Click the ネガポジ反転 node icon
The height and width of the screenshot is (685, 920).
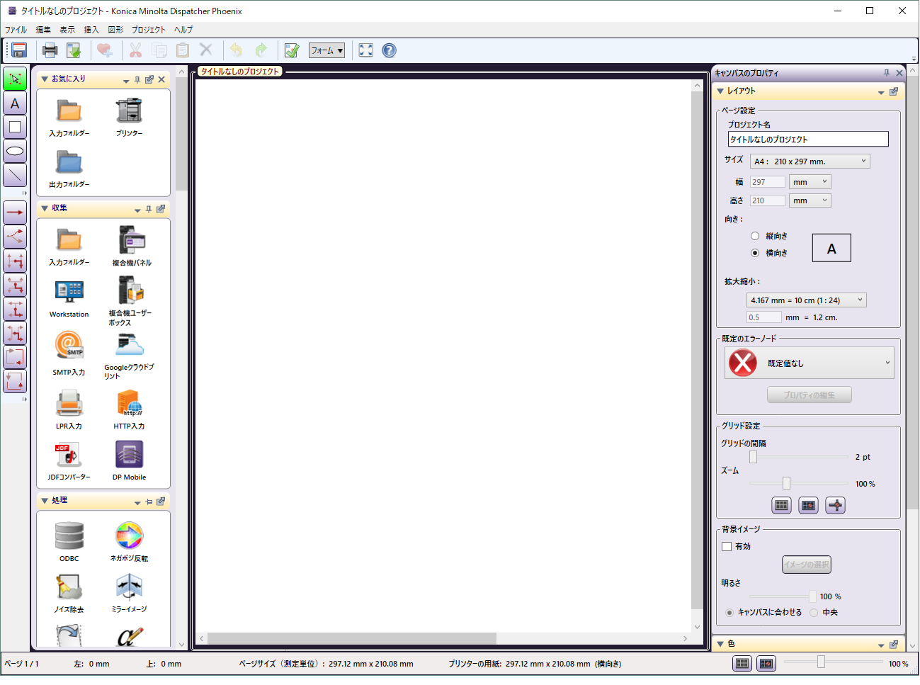click(x=129, y=536)
